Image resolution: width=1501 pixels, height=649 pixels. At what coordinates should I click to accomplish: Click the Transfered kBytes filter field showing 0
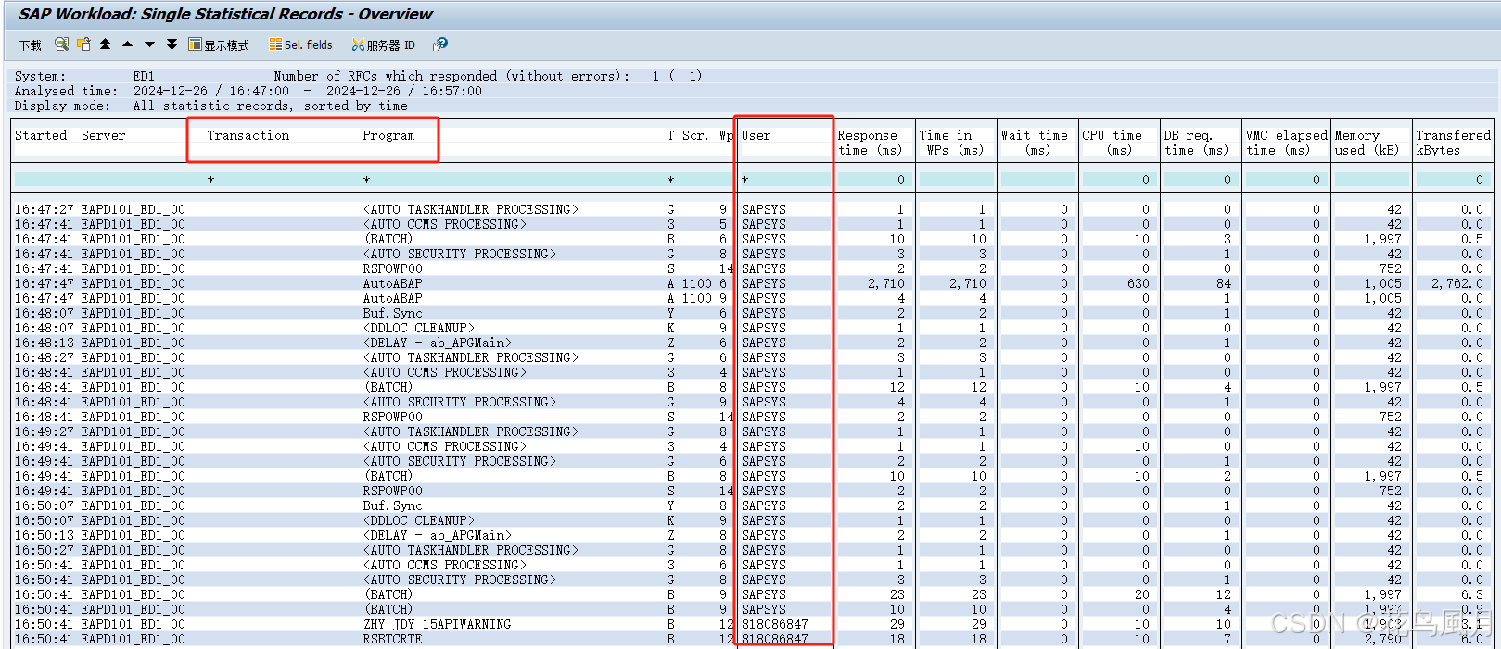(1451, 180)
